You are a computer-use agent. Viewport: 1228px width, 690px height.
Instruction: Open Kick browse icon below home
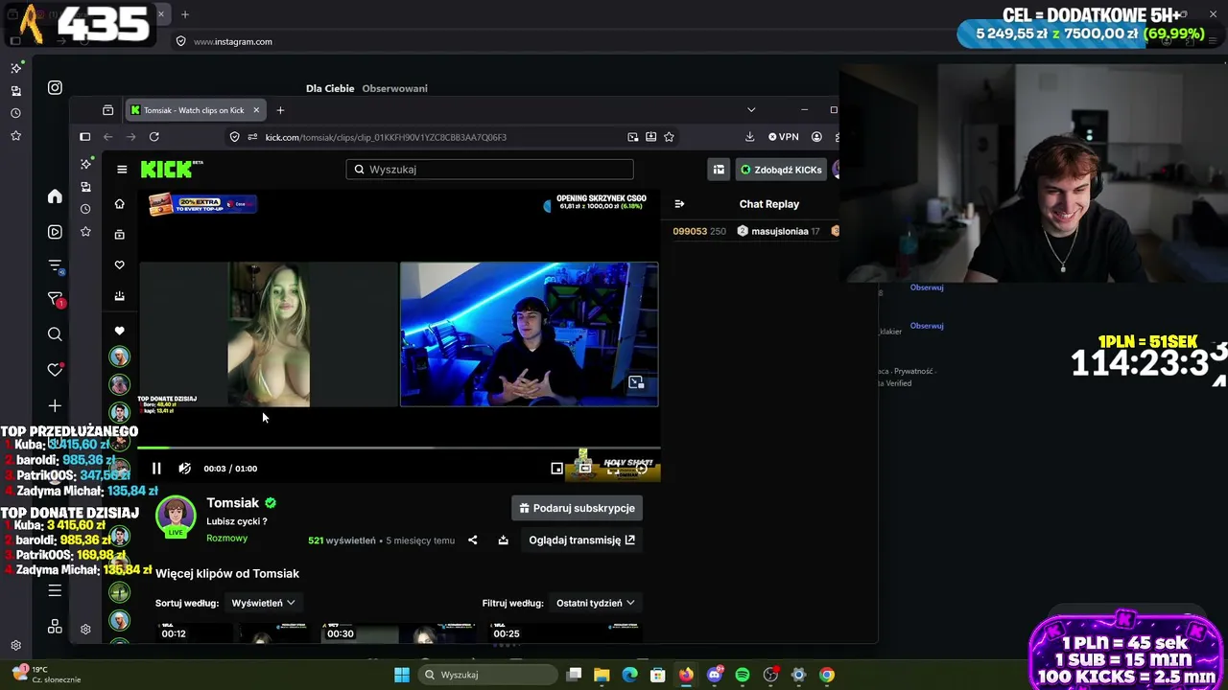tap(119, 234)
